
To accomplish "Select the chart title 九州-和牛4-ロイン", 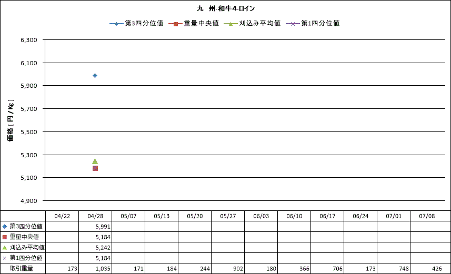I will click(226, 8).
